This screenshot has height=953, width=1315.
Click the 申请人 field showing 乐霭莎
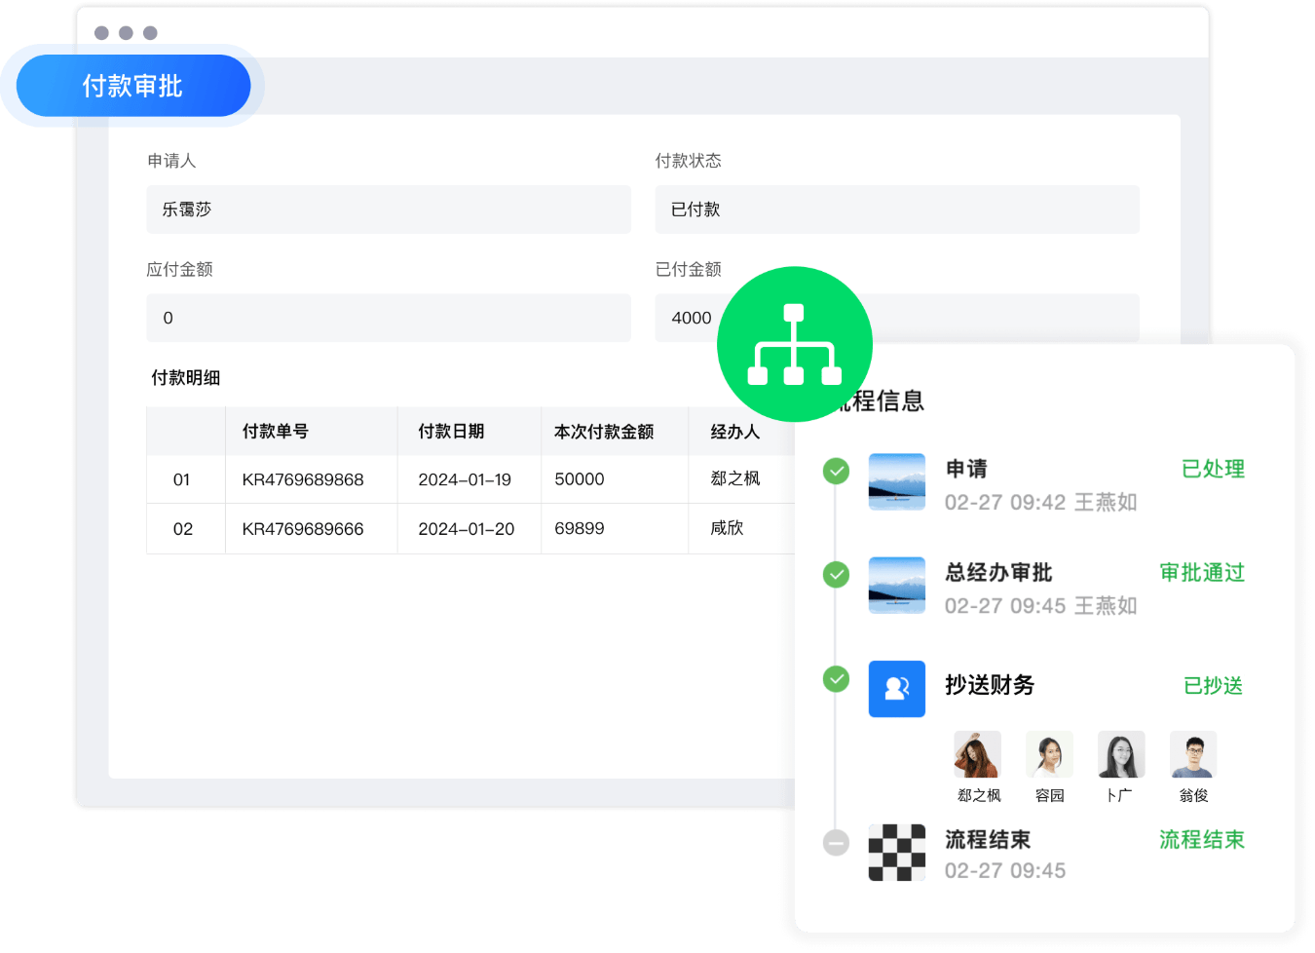[x=389, y=210]
